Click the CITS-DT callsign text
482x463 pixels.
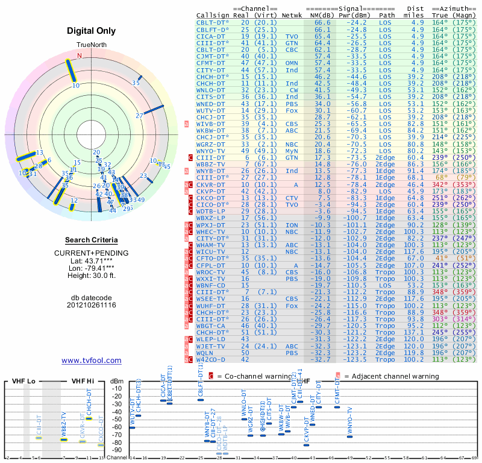coord(211,97)
